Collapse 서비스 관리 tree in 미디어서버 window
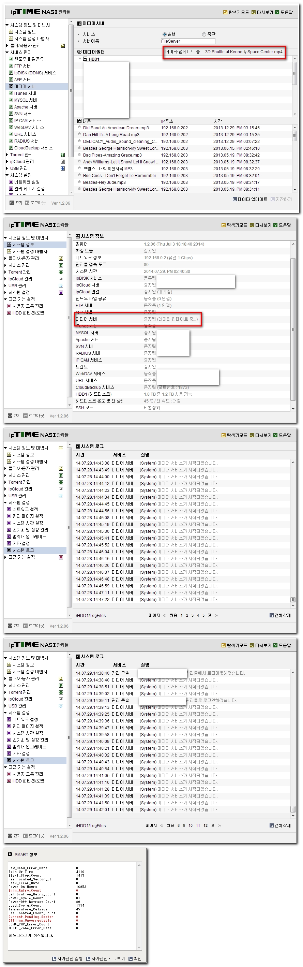Screen dimensions: 303x967 point(7,52)
